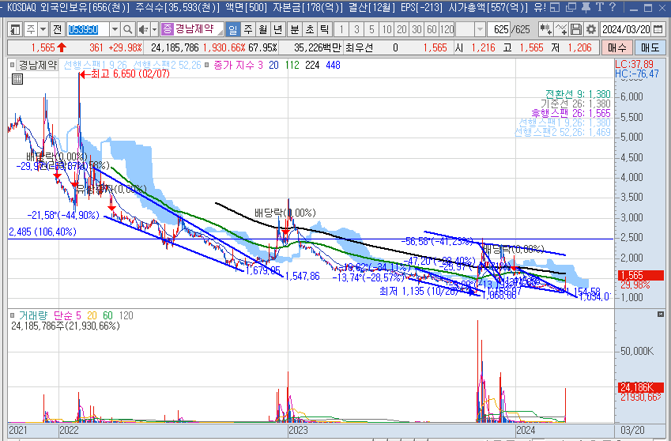This screenshot has width=671, height=441.
Task: Expand the stock code history dropdown
Action: (x=115, y=29)
